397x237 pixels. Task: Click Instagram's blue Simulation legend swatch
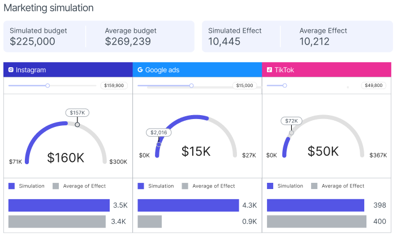(x=11, y=186)
